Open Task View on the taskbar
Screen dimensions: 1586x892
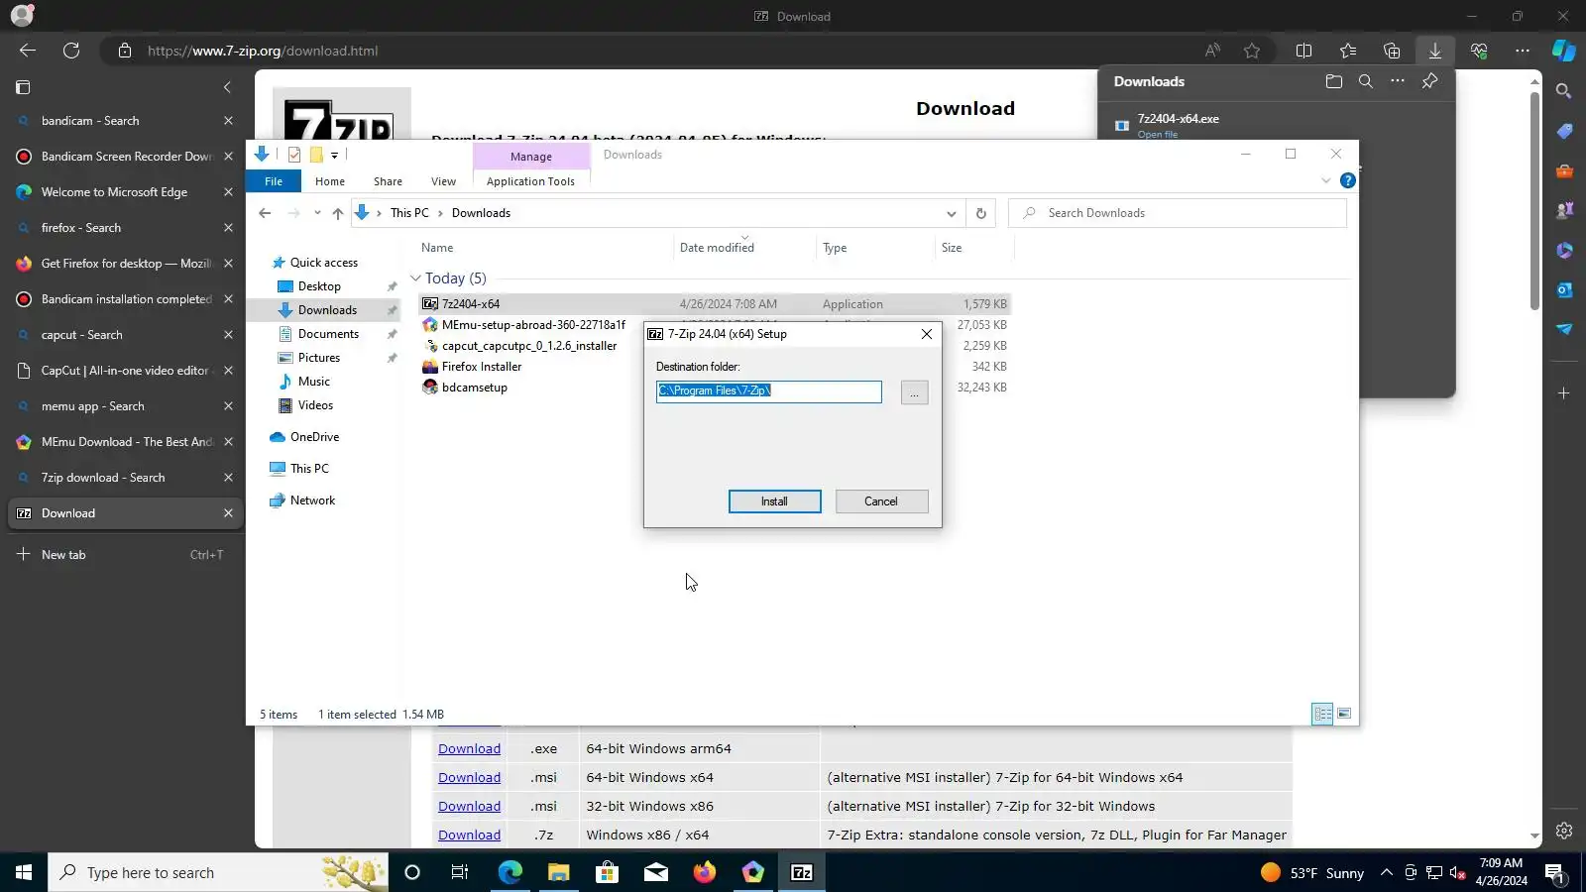460,873
